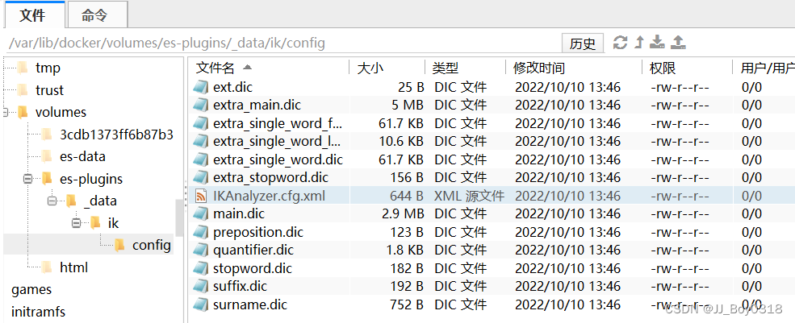Click the 3cdb1373ff6b87b3 folder icon
This screenshot has width=795, height=323.
47,135
